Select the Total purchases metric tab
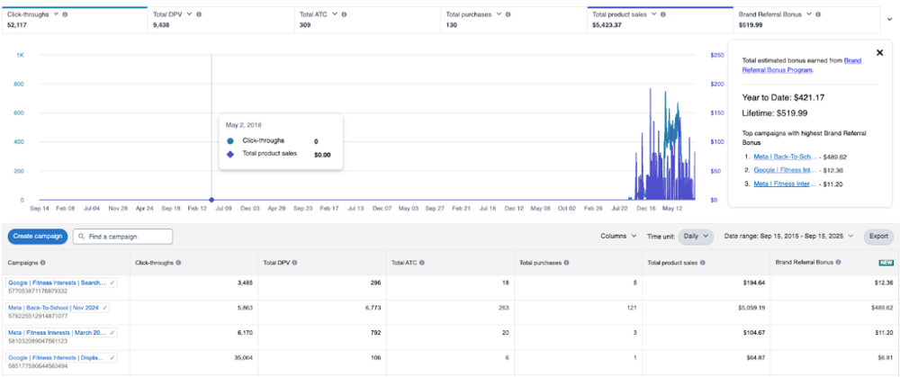The width and height of the screenshot is (900, 377). [x=513, y=20]
